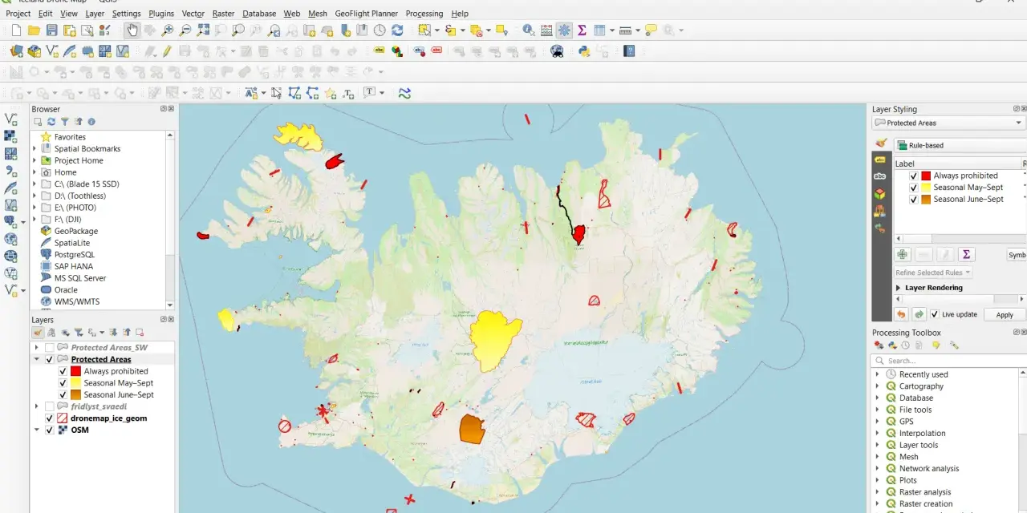Screen dimensions: 1027x513
Task: Click the Map Tips yellow speech bubble icon
Action: click(x=651, y=30)
